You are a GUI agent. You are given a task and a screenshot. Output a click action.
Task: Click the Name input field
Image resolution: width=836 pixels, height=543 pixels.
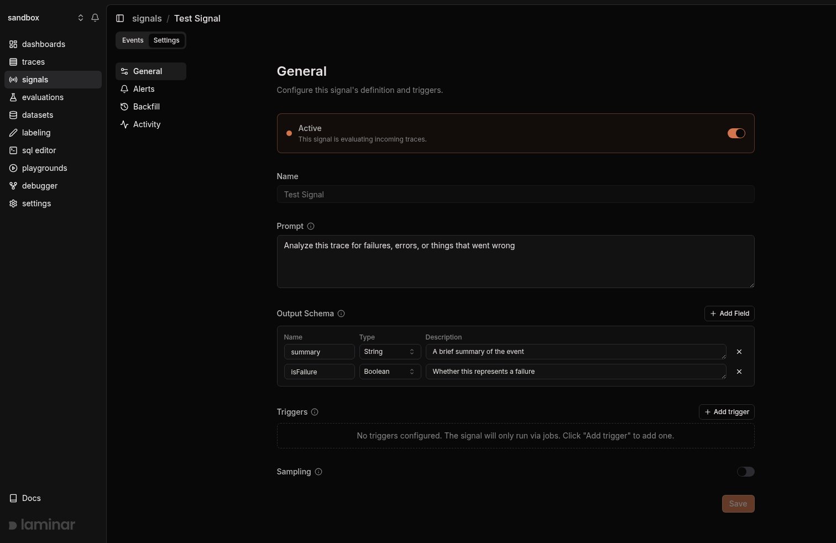[x=515, y=194]
